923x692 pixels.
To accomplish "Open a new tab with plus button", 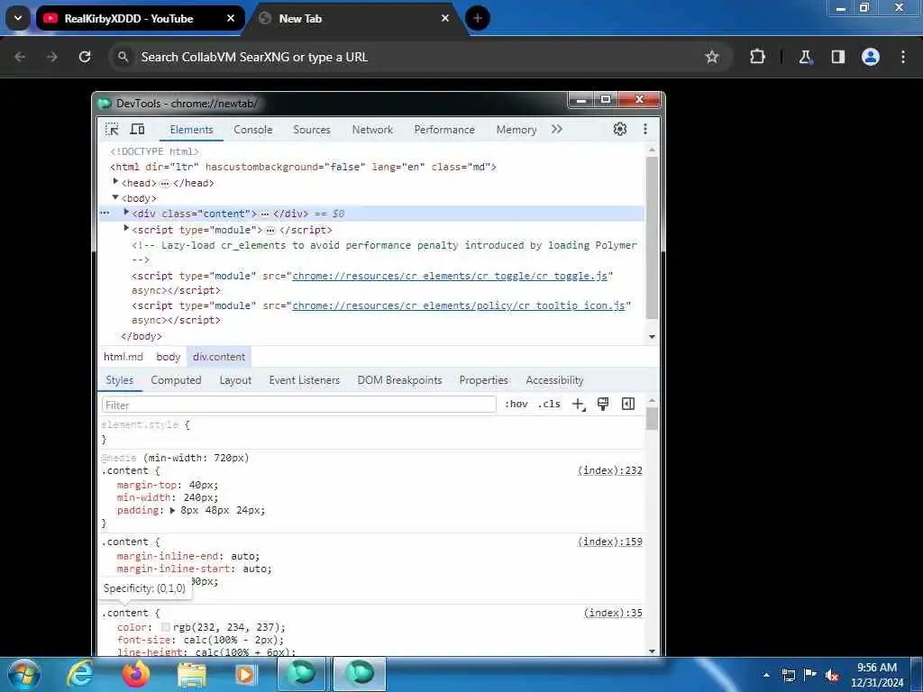I will pyautogui.click(x=478, y=18).
